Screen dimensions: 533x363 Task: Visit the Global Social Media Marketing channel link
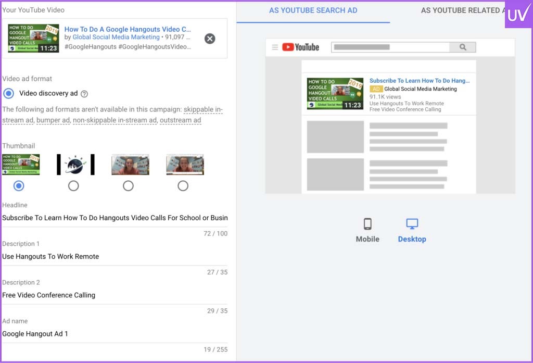click(116, 37)
